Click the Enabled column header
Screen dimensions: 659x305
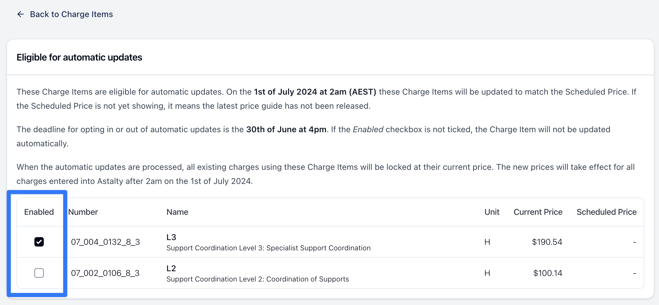[39, 212]
